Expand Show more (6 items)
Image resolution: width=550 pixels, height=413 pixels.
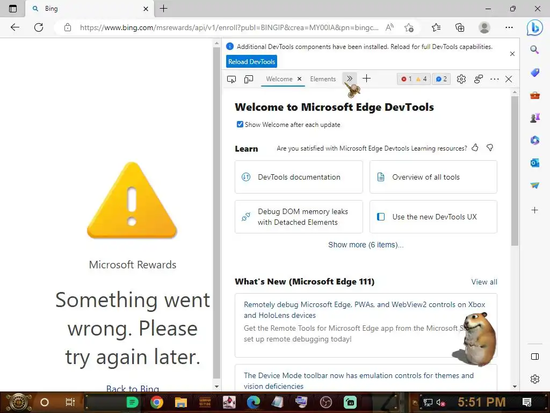[x=366, y=245]
